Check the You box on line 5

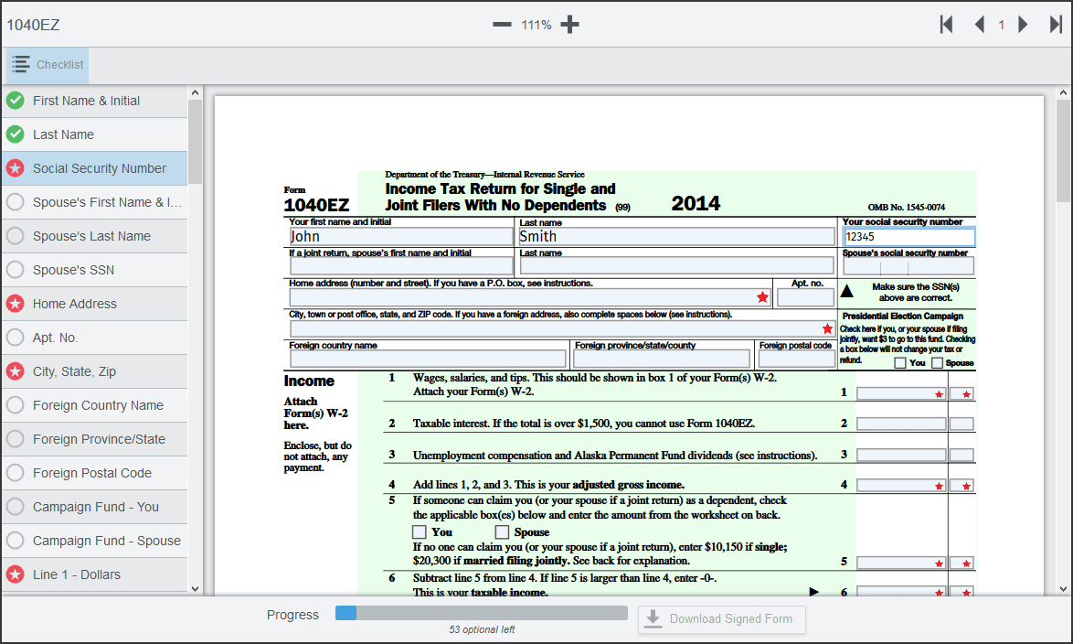(x=419, y=531)
